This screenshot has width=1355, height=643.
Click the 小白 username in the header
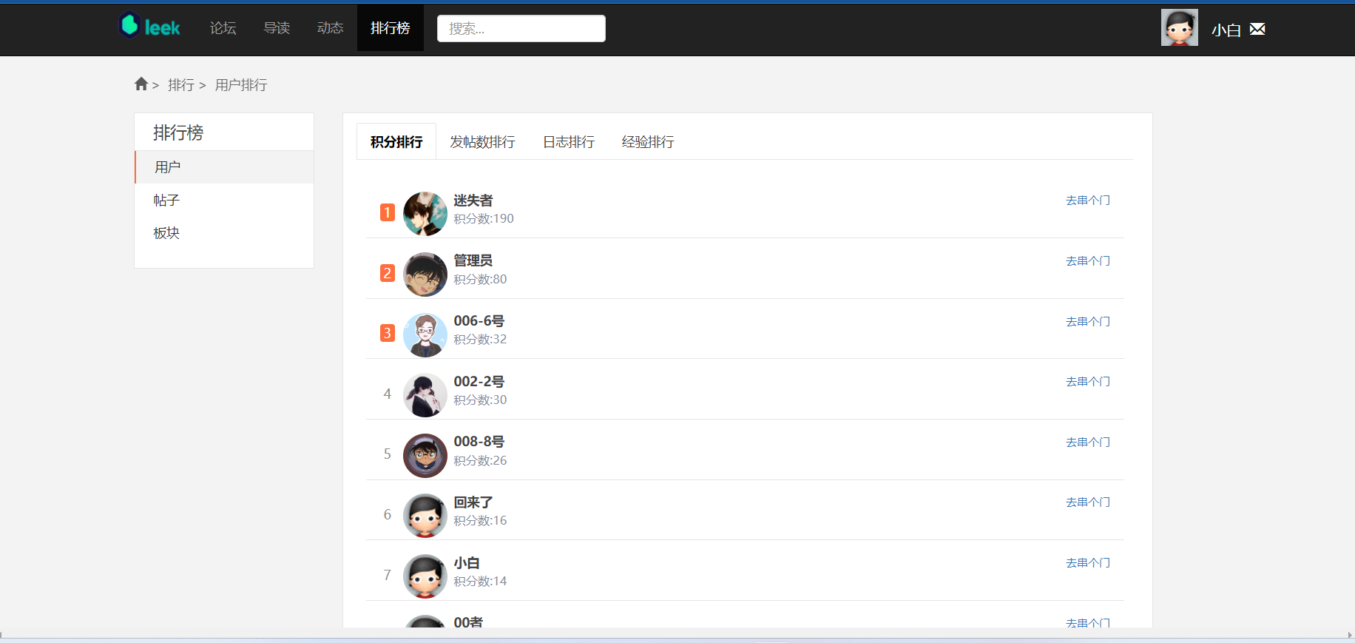pos(1226,30)
